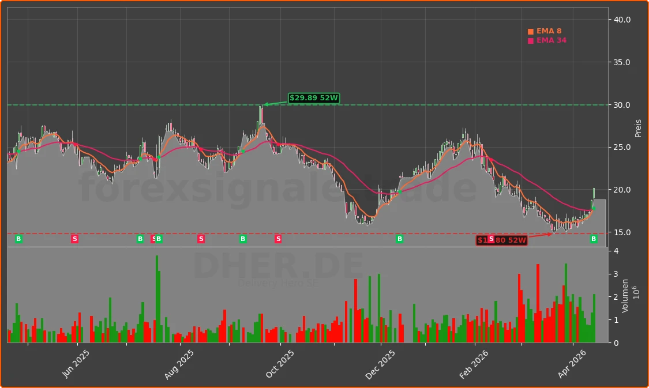649x388 pixels.
Task: Click the leftmost green B buy marker
Action: (18, 239)
